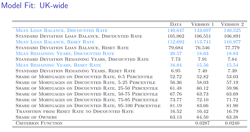Select 'Transition from Reset Rate to Discounted Rate' label
Screen dimensions: 250x132
[75, 111]
